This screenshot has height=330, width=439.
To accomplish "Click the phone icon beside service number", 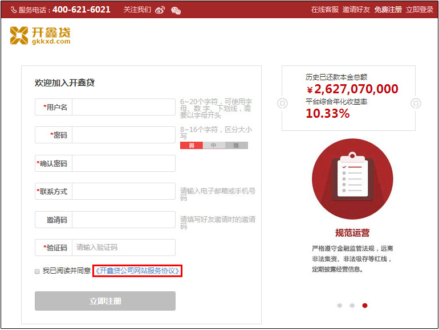I will 14,10.
